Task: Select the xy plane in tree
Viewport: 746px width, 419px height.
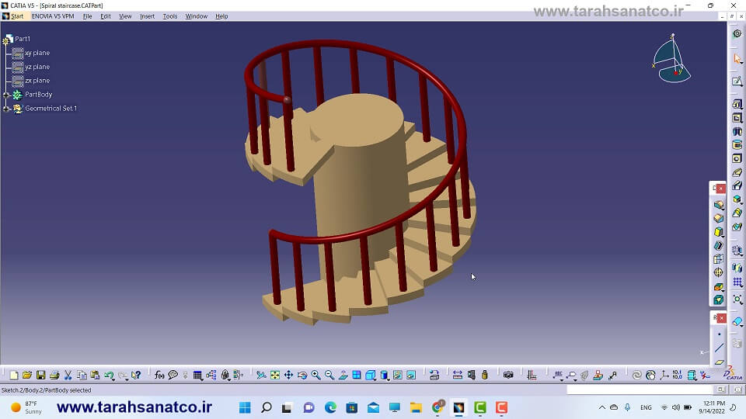Action: click(37, 53)
